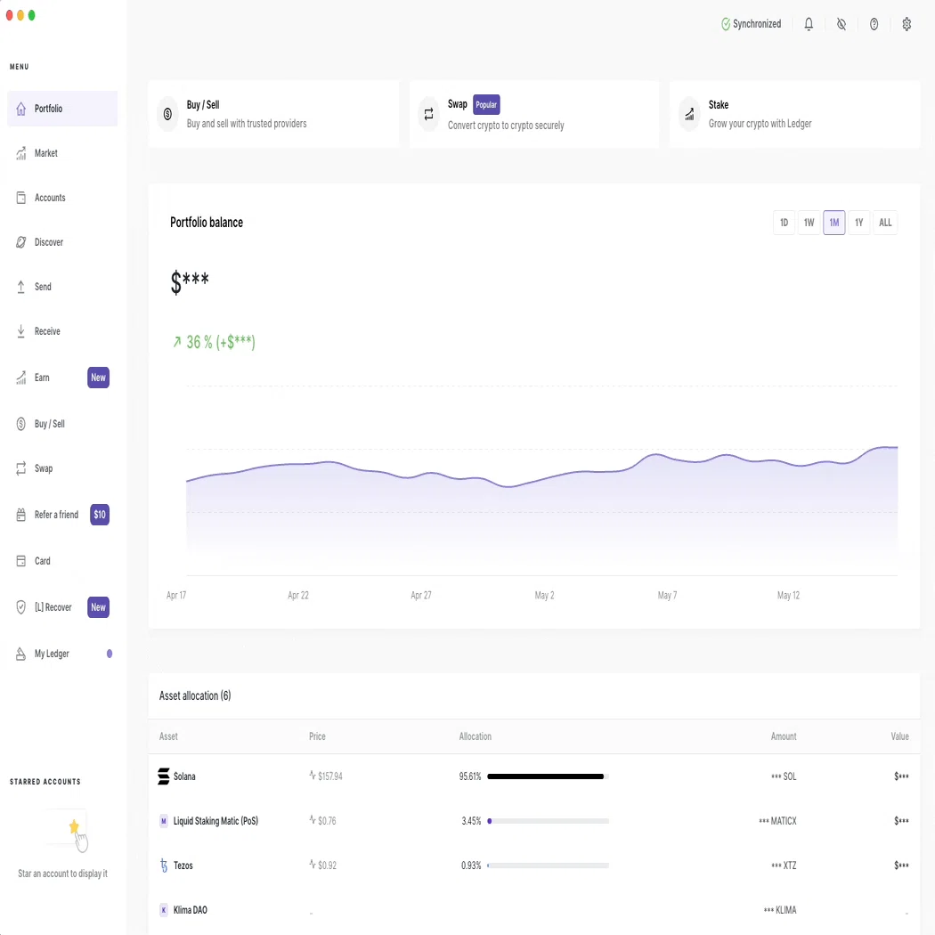Click the MATICX 3.45% allocation bar
Image resolution: width=935 pixels, height=935 pixels.
coord(548,821)
